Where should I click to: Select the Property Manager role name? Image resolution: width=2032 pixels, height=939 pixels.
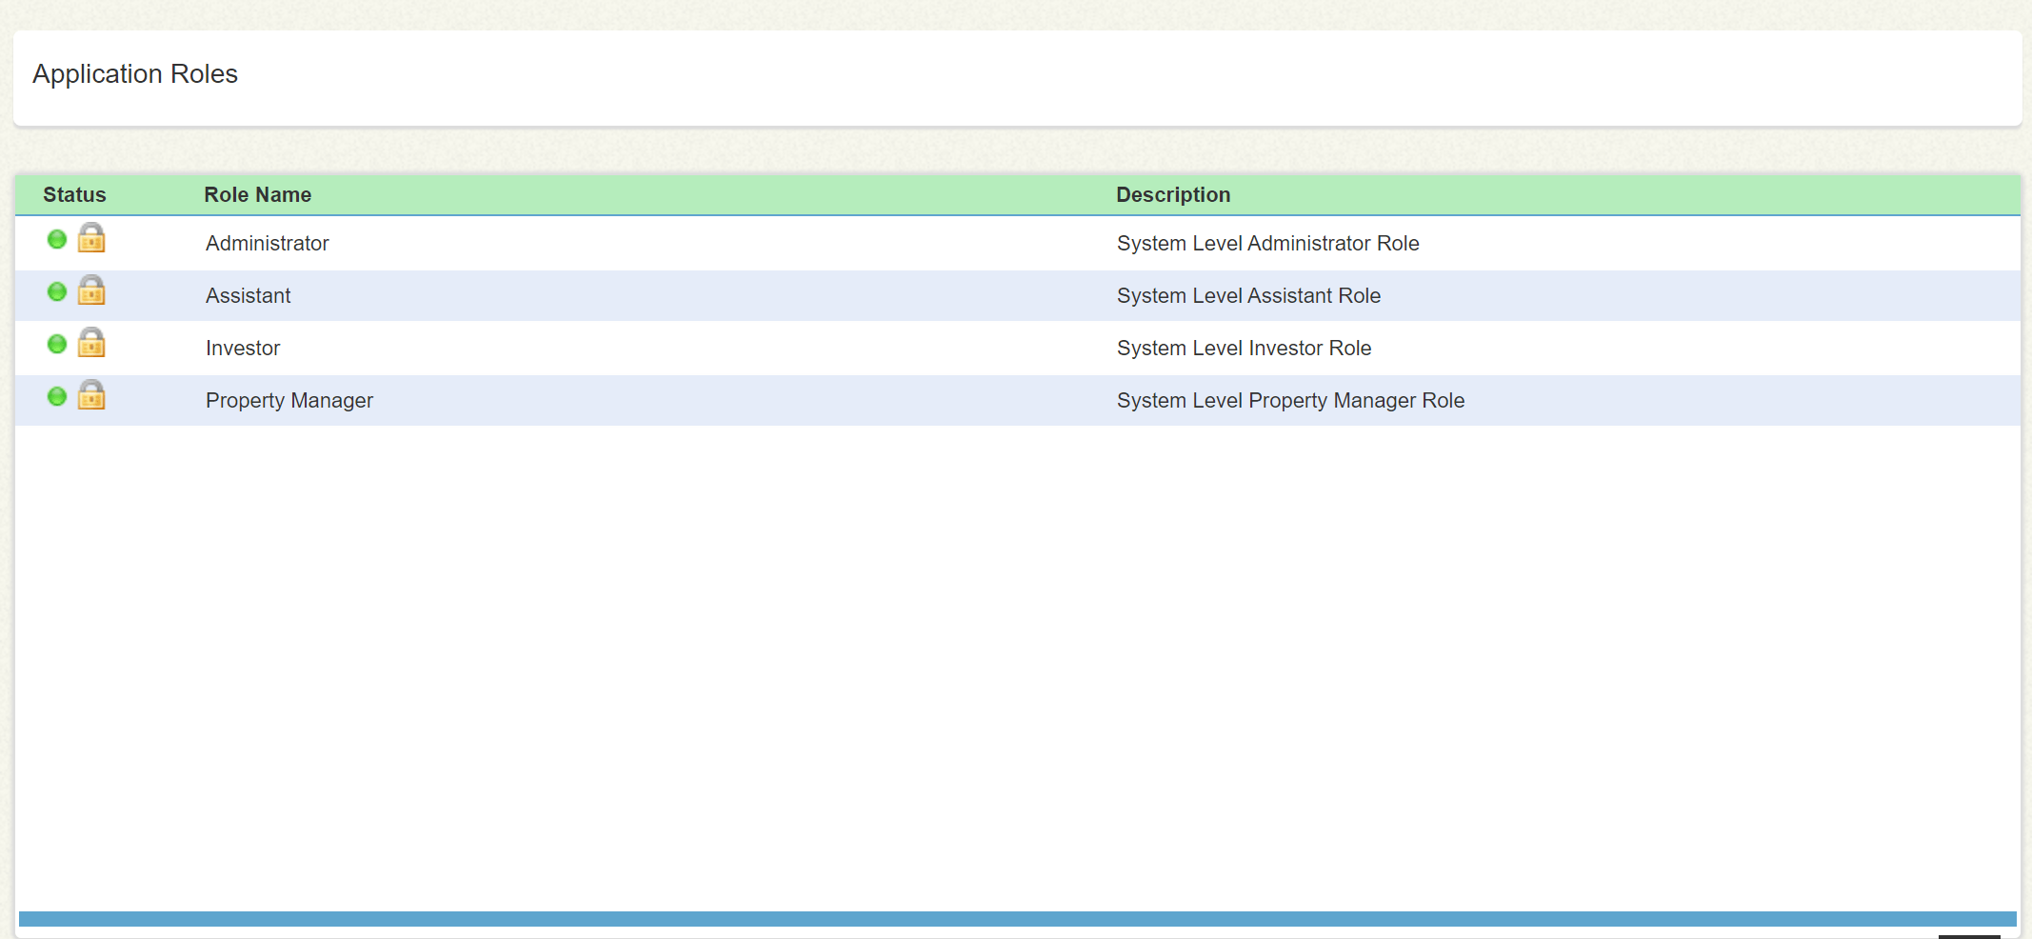(289, 400)
